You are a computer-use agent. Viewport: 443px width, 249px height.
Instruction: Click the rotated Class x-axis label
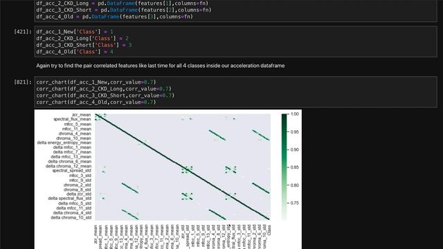(269, 230)
